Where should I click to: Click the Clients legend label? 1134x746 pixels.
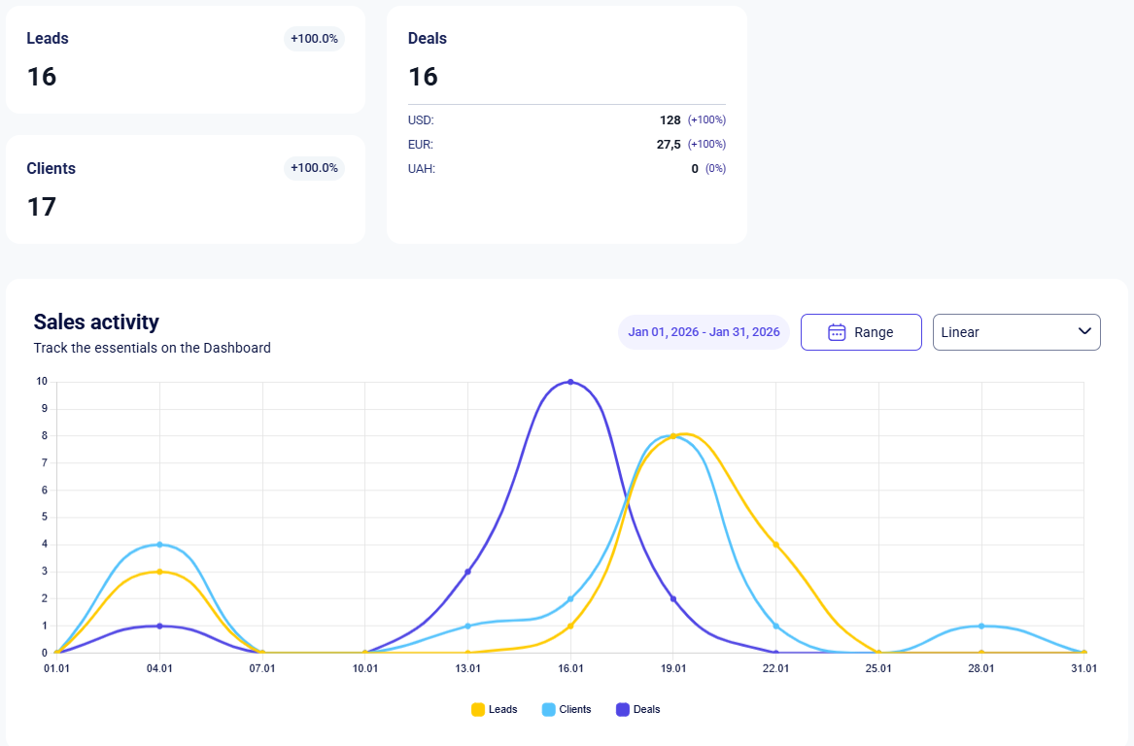[575, 710]
